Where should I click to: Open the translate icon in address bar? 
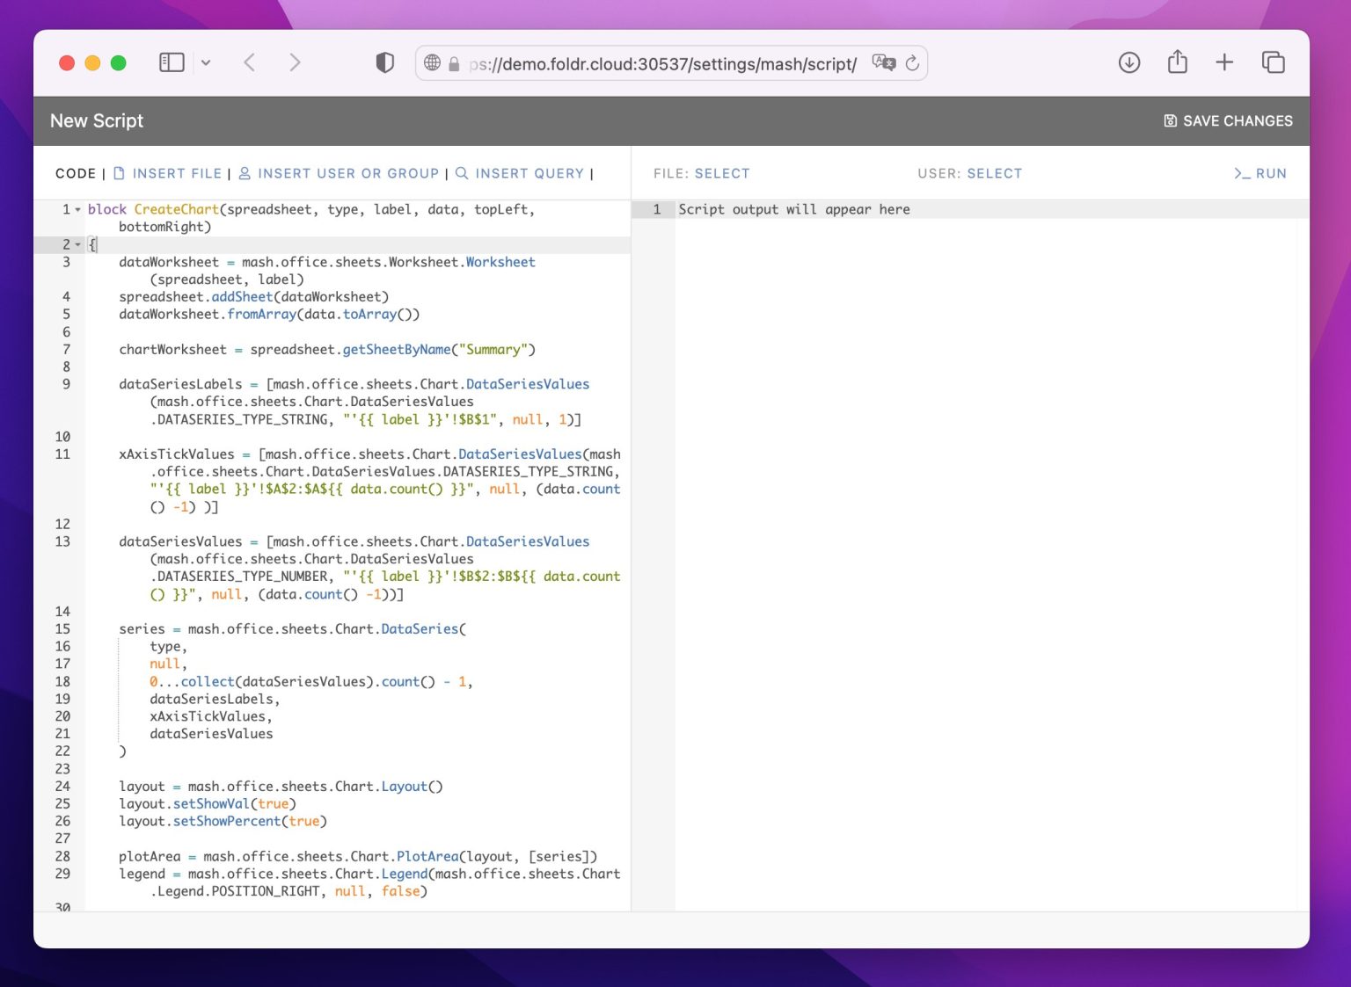883,62
